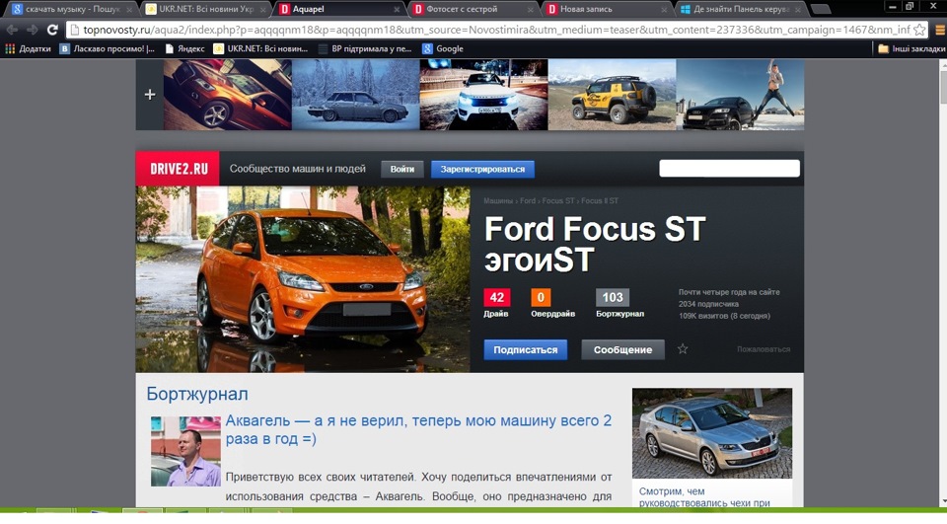The height and width of the screenshot is (524, 947).
Task: Open the Аквагель article title link
Action: tap(418, 429)
